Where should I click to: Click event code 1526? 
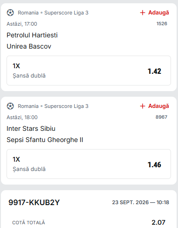click(162, 24)
